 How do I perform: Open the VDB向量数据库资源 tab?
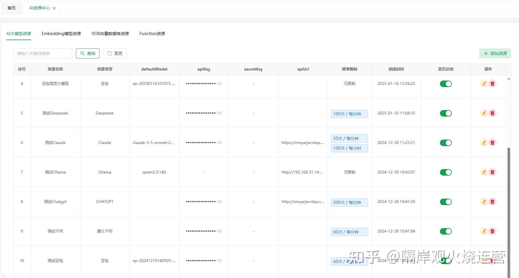pyautogui.click(x=110, y=34)
